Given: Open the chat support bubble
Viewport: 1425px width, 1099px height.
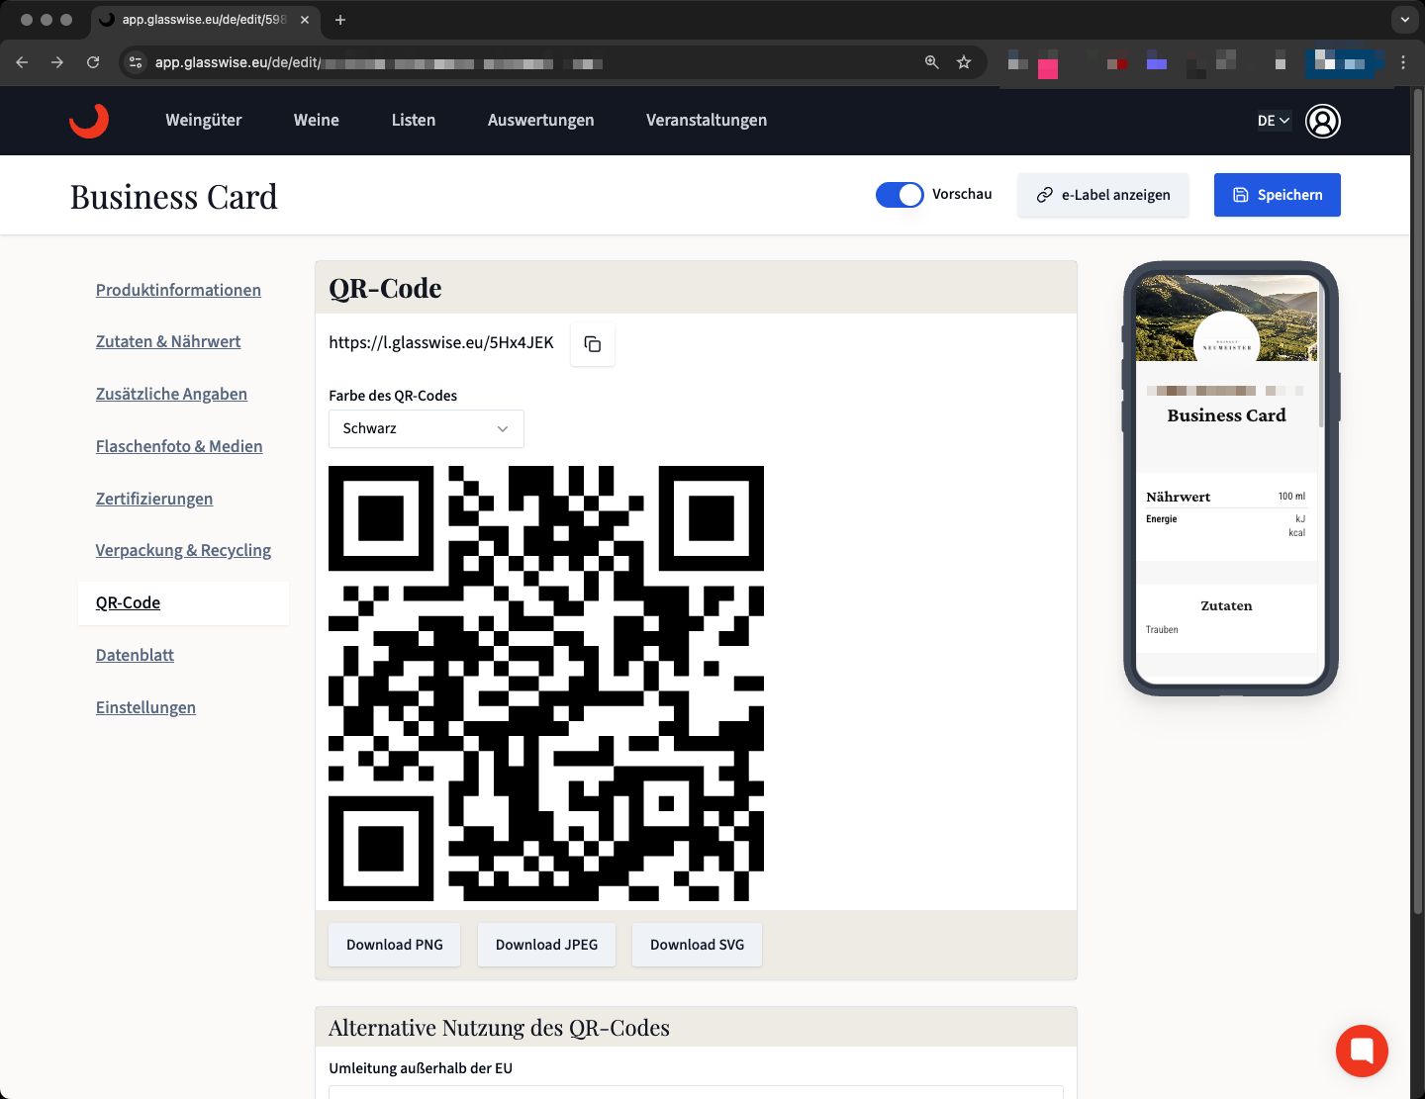Looking at the screenshot, I should click(x=1362, y=1051).
